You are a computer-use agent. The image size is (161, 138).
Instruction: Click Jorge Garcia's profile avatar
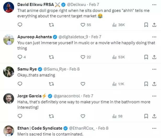point(9,99)
